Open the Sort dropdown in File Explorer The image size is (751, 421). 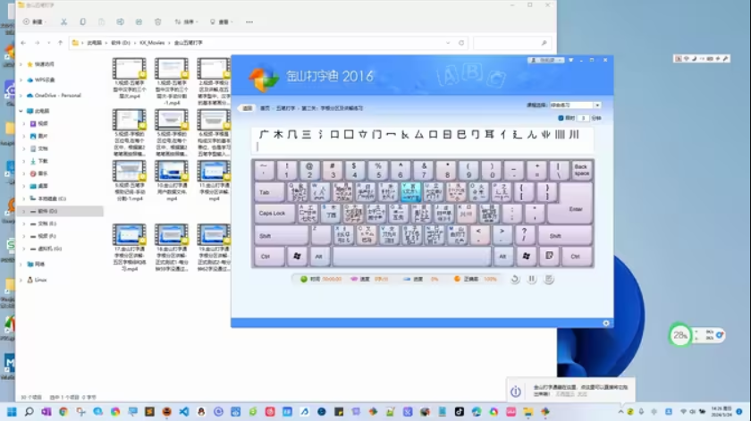coord(186,22)
